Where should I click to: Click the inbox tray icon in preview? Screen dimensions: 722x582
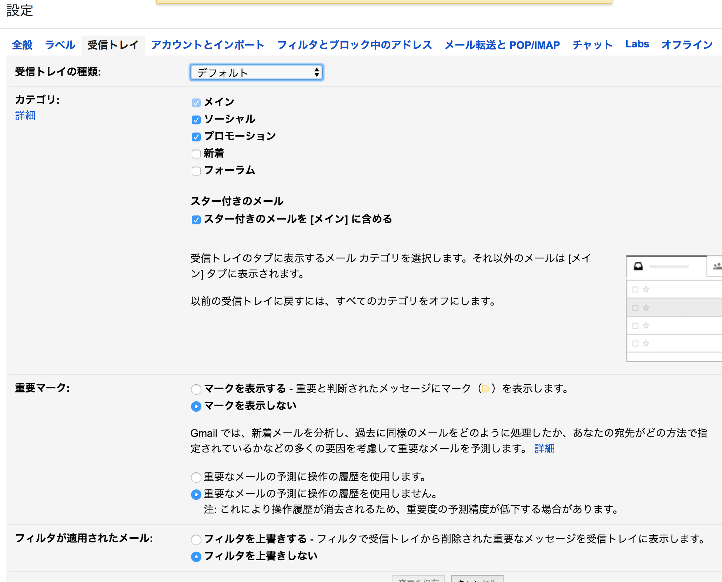coord(638,267)
